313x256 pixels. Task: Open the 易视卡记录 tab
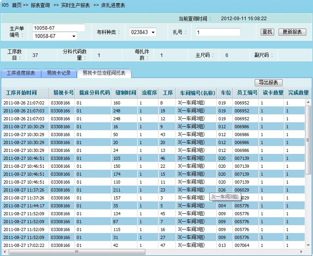[x=59, y=73]
